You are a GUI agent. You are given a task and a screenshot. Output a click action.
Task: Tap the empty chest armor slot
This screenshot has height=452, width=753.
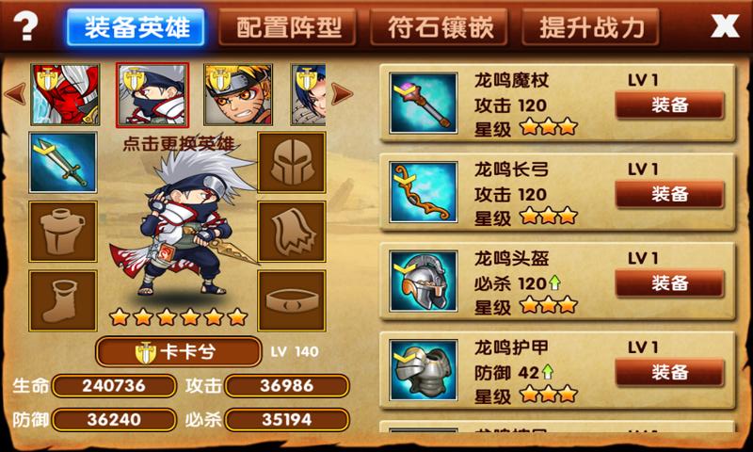[x=63, y=232]
